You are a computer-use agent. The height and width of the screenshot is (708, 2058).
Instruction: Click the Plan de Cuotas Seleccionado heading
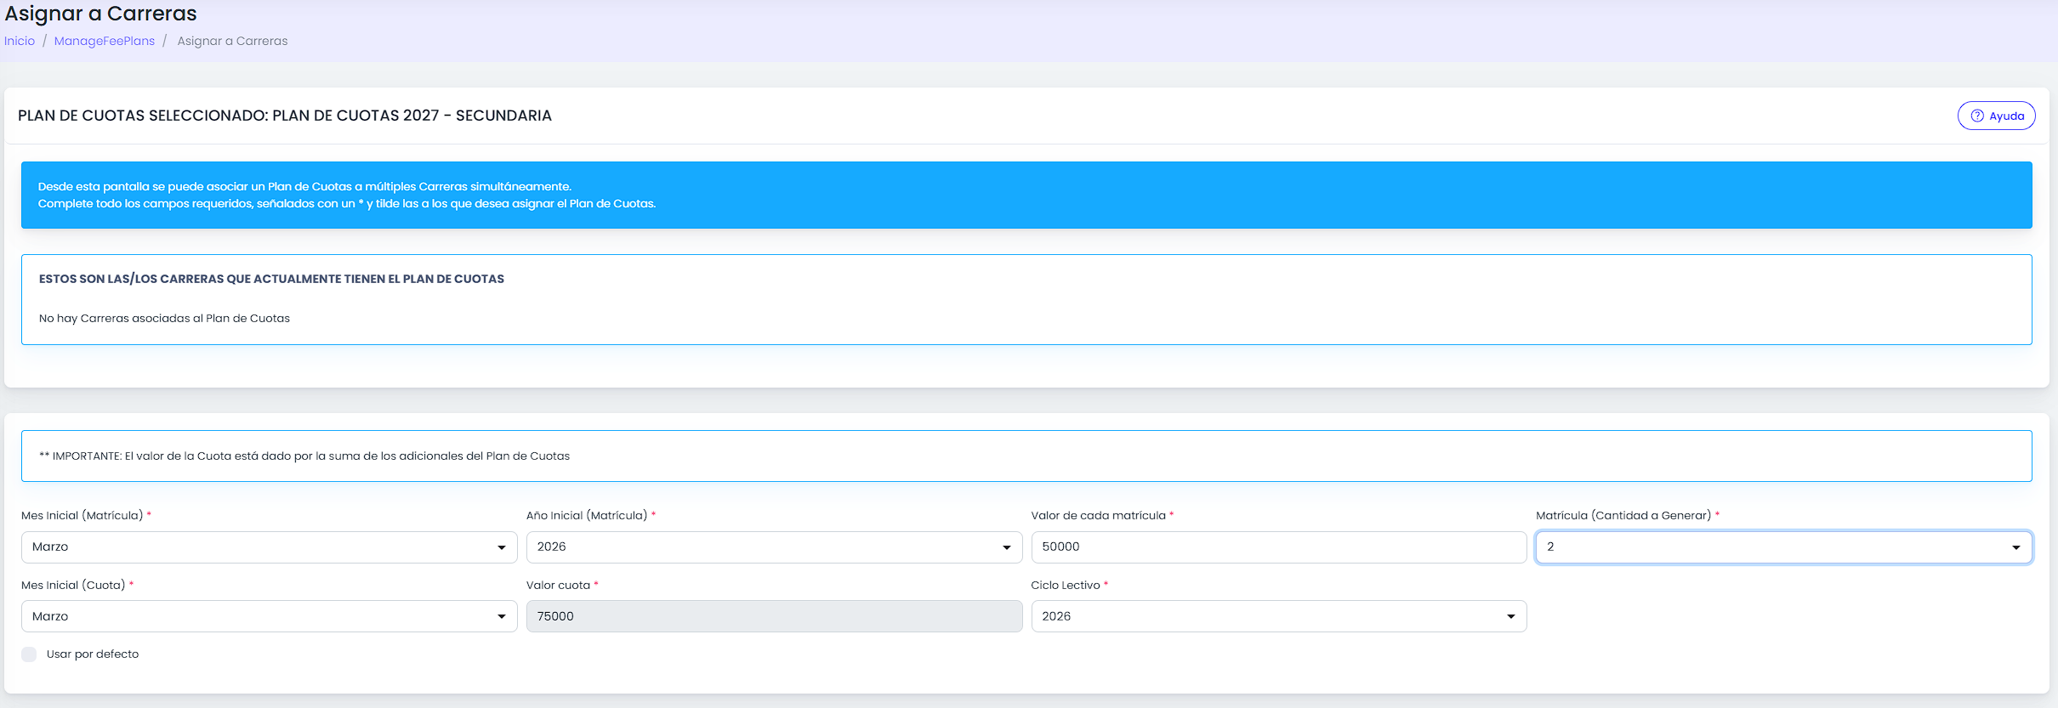pos(285,116)
